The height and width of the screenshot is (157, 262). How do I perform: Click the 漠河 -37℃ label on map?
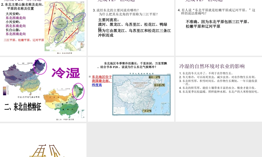[x=154, y=77]
